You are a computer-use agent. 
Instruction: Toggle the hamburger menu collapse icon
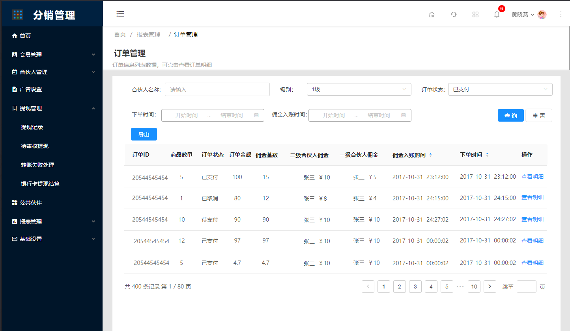pos(120,14)
